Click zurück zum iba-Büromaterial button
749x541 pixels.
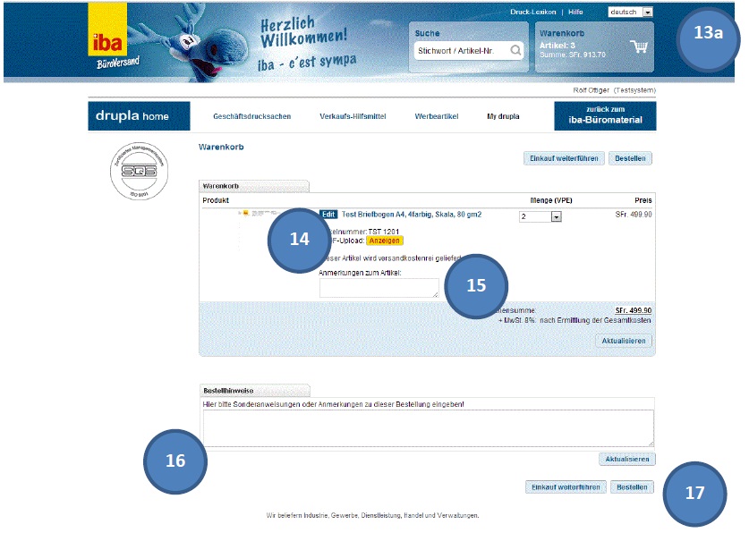(x=605, y=116)
